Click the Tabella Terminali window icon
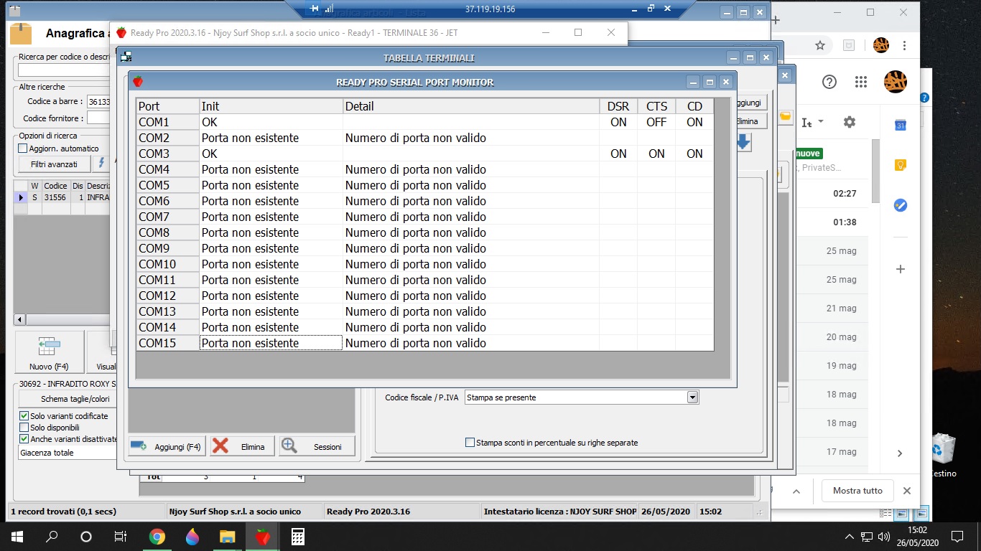981x551 pixels. coord(126,57)
